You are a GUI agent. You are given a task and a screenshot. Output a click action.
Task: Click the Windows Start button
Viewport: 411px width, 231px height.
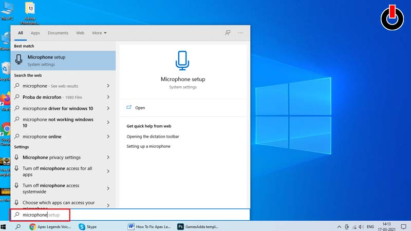[x=3, y=226]
